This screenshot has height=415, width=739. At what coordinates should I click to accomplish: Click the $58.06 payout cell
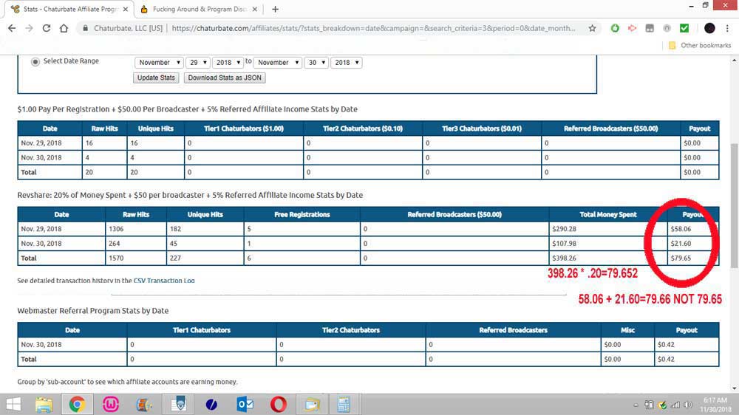[x=693, y=229]
